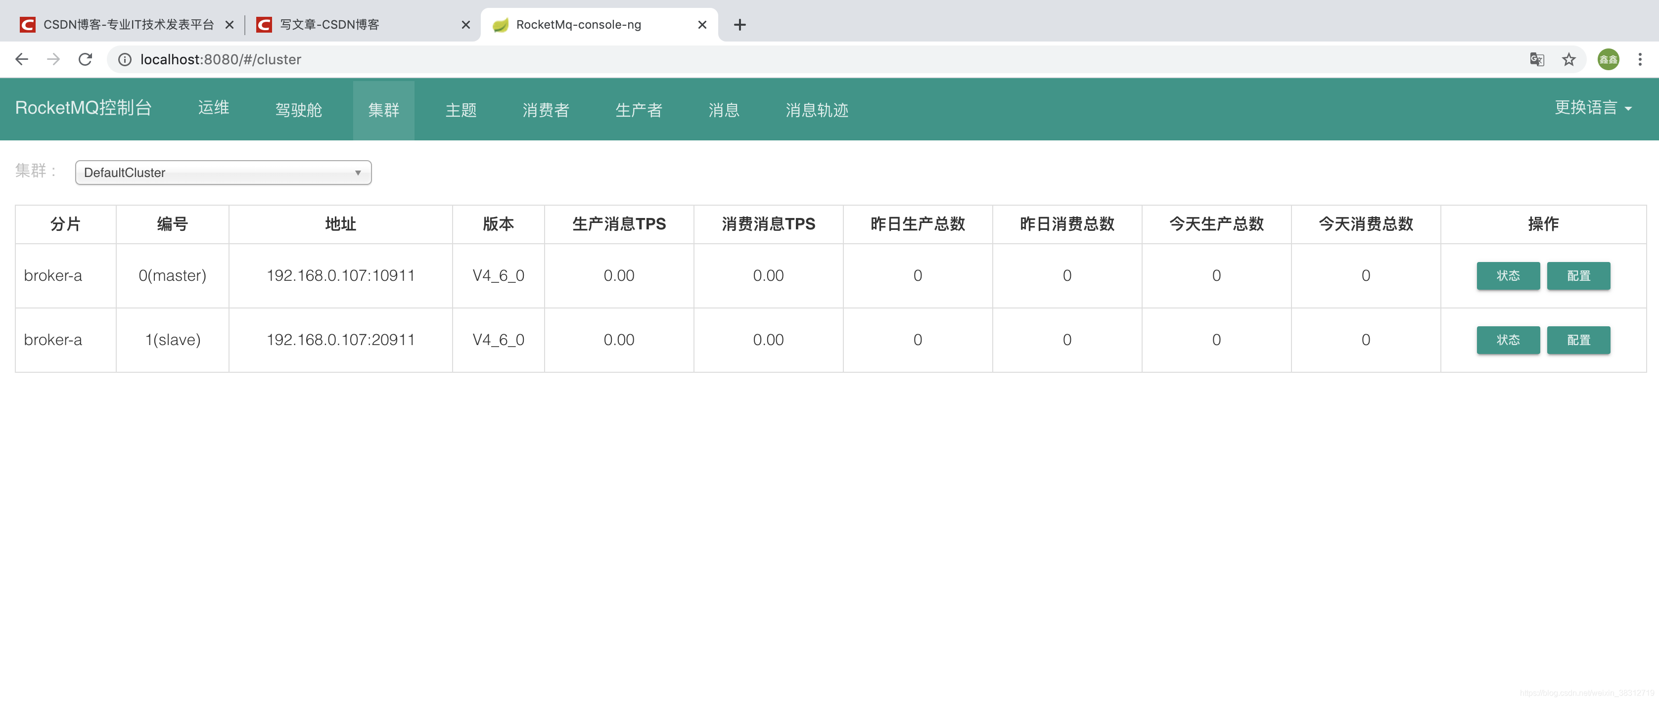
Task: Open the 集群 cluster menu
Action: [384, 110]
